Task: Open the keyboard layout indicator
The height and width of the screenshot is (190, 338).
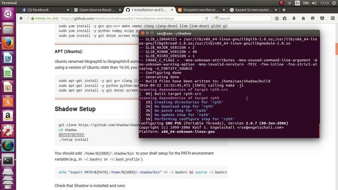Action: (297, 3)
